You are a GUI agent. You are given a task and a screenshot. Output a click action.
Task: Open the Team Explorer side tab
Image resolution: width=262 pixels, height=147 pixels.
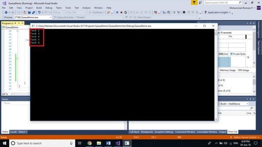(259, 47)
